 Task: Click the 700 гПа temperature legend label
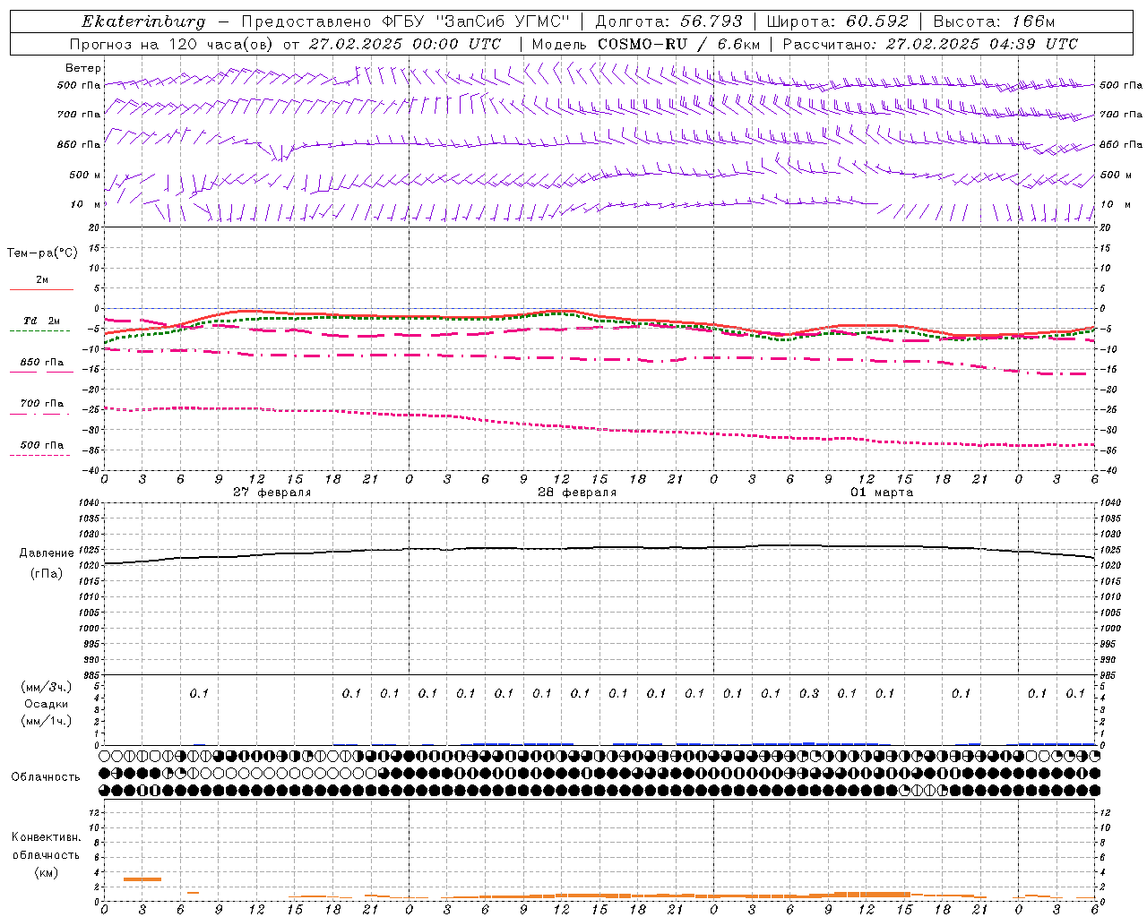42,404
